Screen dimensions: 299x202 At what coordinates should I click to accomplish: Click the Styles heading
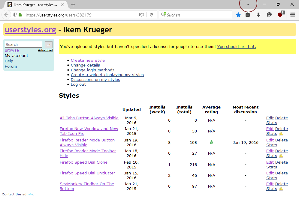pos(69,96)
